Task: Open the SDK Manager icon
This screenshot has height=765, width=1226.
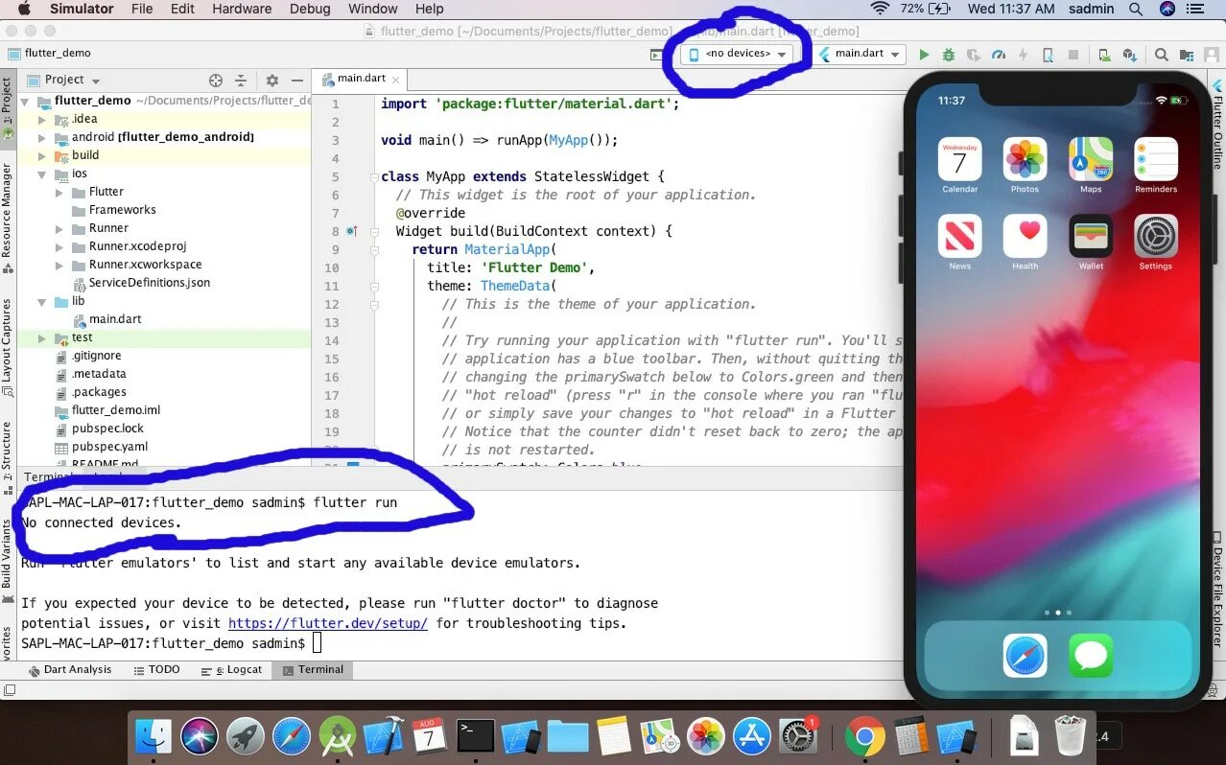Action: coord(1130,55)
